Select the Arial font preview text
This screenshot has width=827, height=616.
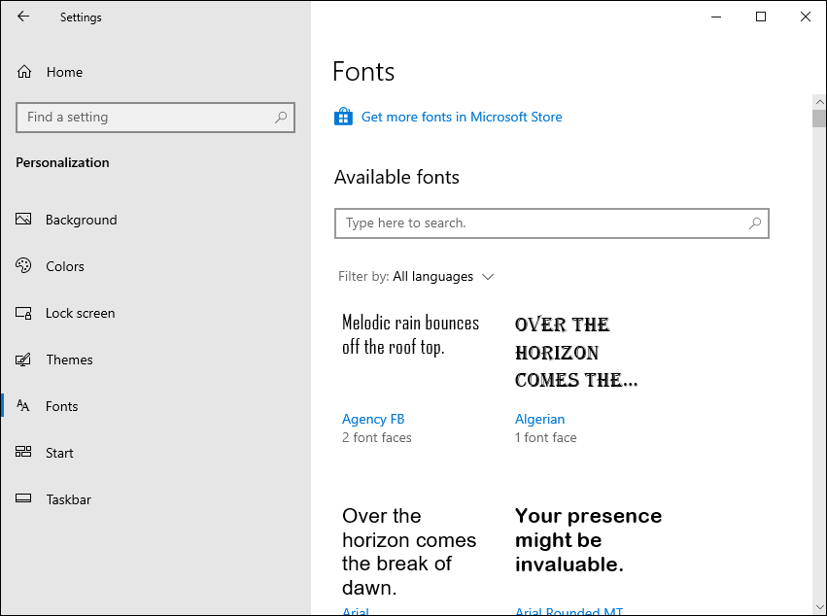tap(409, 551)
